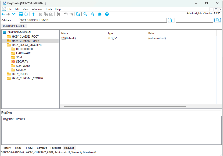Screen dimensions: 223x156
Task: Switch to the Favorites tab
Action: pyautogui.click(x=56, y=148)
